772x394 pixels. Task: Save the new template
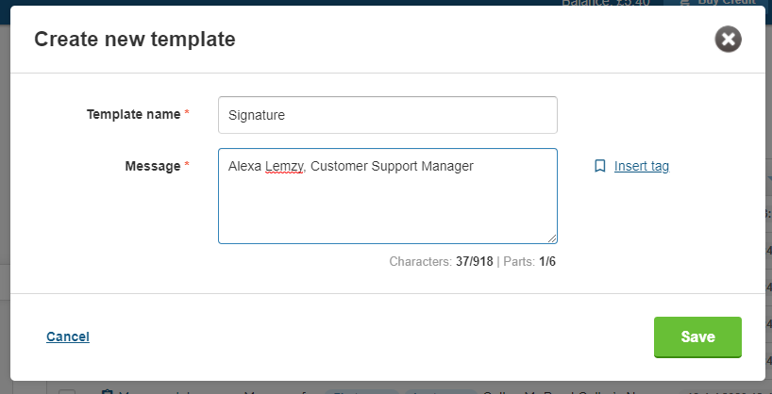697,337
